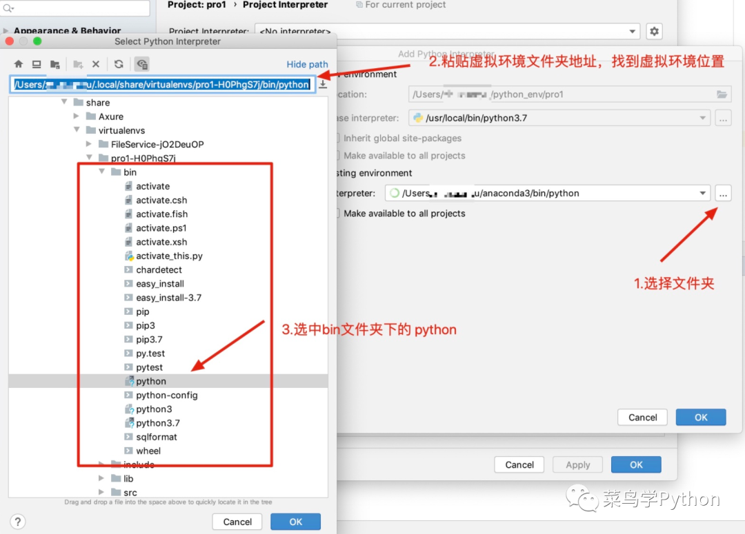This screenshot has height=534, width=745.
Task: Delete selected item with X icon
Action: click(96, 64)
